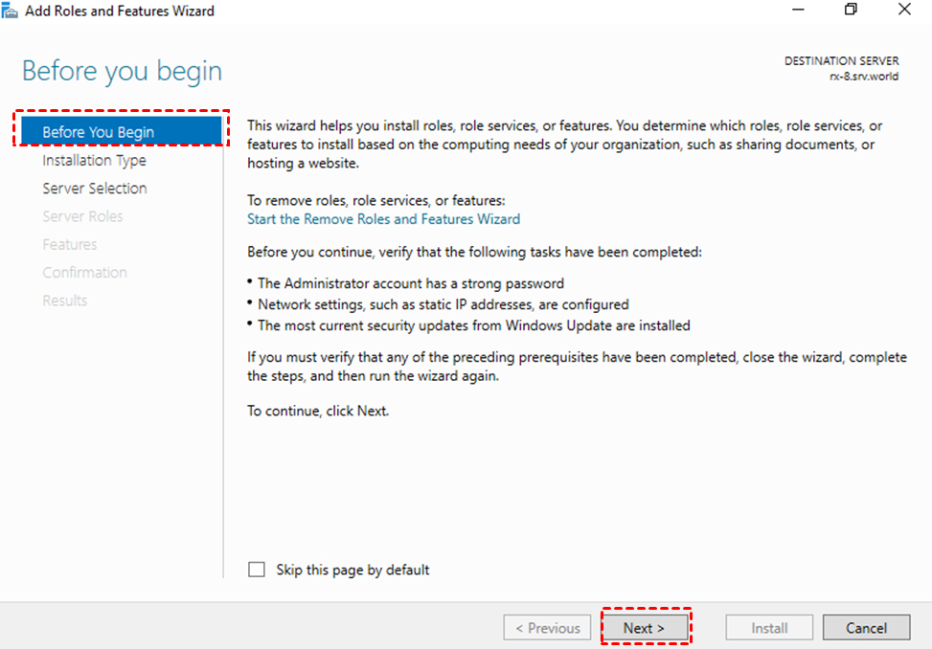Screen dimensions: 932x649
Task: Select the Features step
Action: [70, 244]
